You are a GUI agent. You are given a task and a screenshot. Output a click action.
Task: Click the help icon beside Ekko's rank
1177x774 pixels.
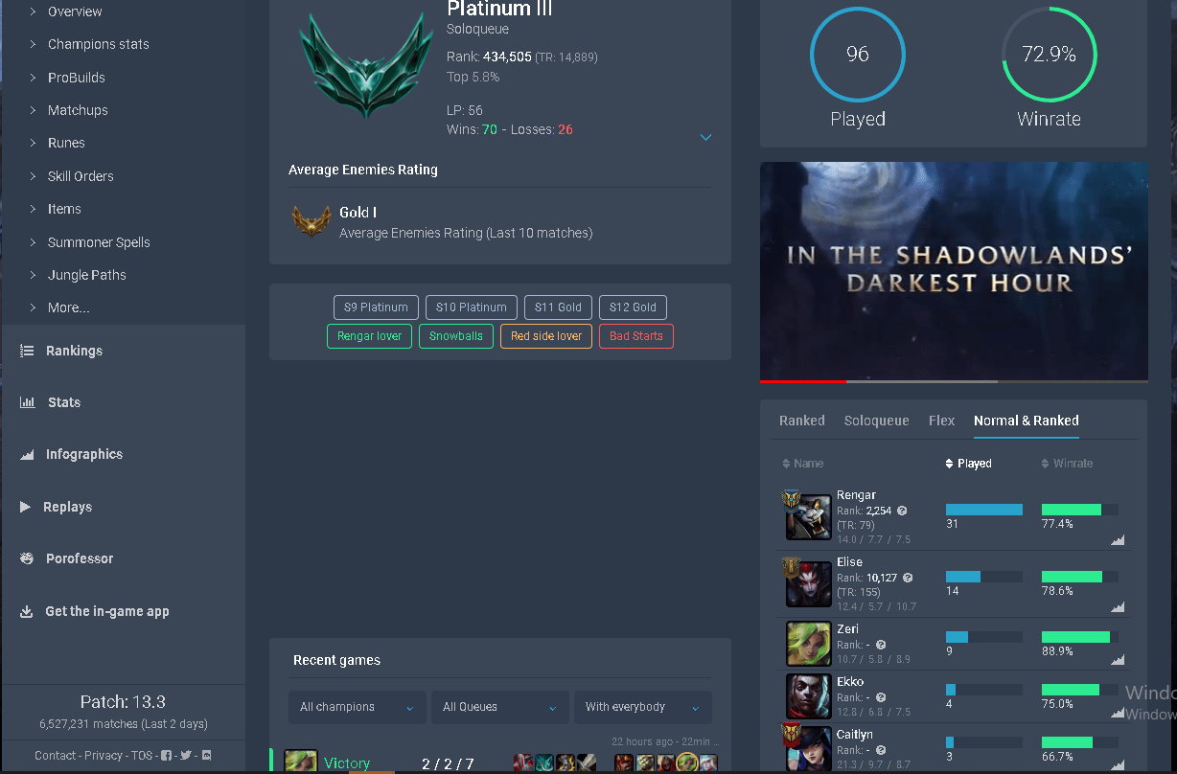(x=881, y=698)
